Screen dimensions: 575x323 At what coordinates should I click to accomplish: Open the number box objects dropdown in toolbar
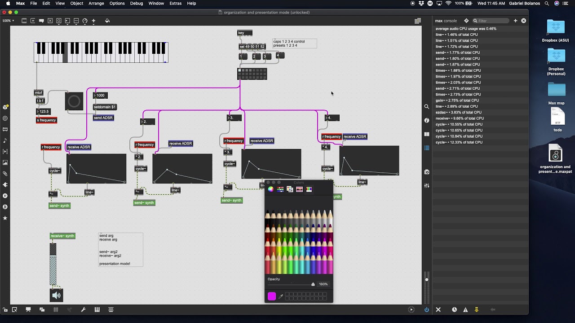pyautogui.click(x=67, y=21)
